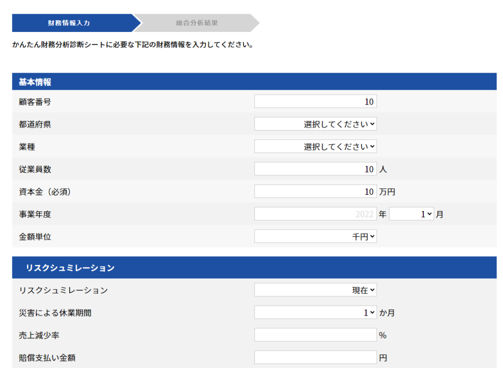Click the 基本情報 section header

click(35, 82)
